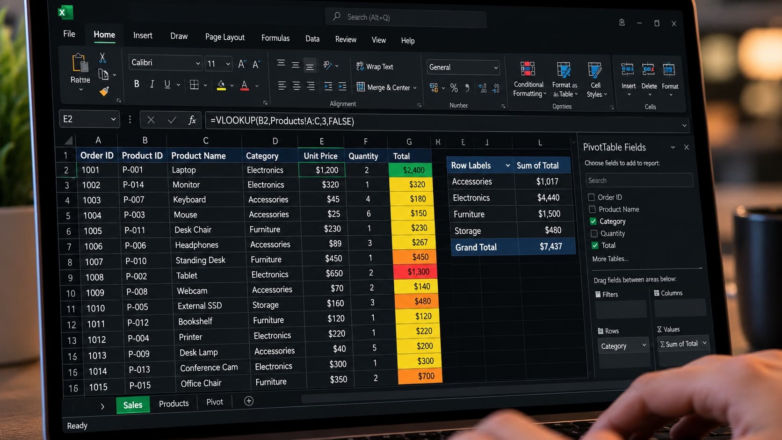Viewport: 782px width, 440px height.
Task: Check the Product Name field
Action: pyautogui.click(x=592, y=209)
